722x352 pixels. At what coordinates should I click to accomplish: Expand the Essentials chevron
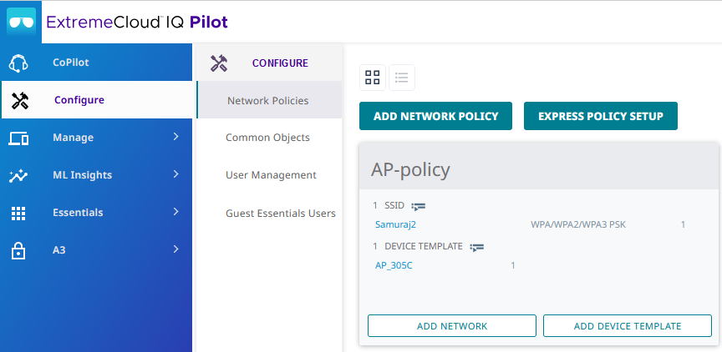click(175, 212)
